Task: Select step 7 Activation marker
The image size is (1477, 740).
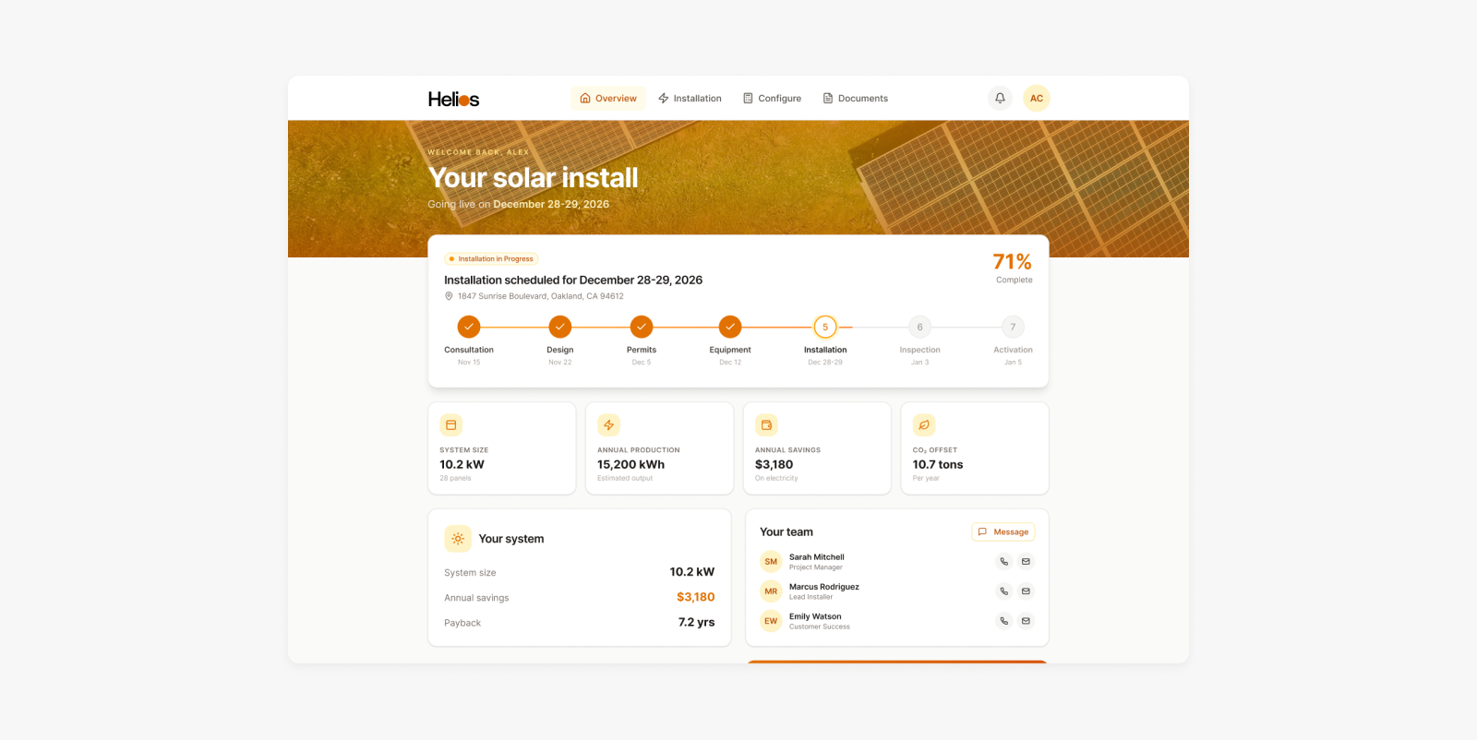Action: (x=1013, y=327)
